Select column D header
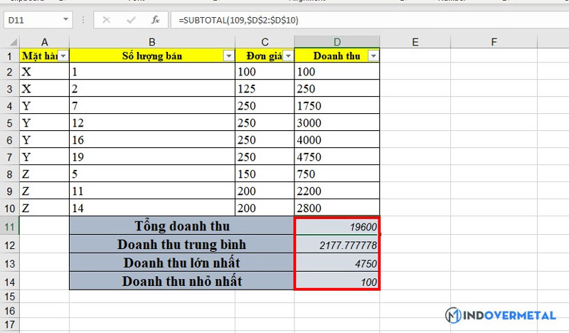 click(336, 42)
